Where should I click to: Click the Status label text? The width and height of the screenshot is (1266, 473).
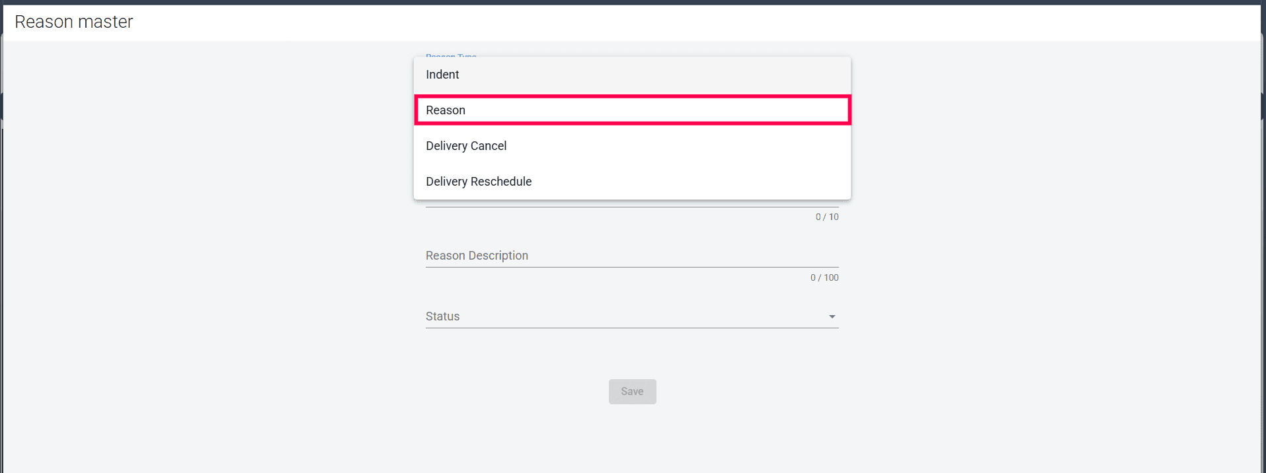442,316
